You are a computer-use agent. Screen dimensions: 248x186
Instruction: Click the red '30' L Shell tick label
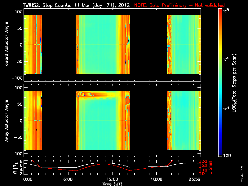point(205,162)
